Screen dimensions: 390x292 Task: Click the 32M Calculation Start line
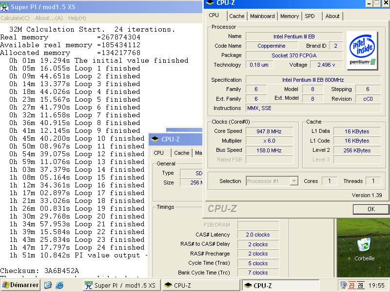(x=92, y=29)
